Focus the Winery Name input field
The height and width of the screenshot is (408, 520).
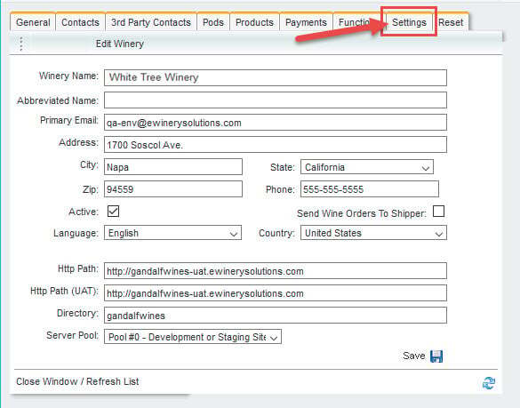pos(276,77)
